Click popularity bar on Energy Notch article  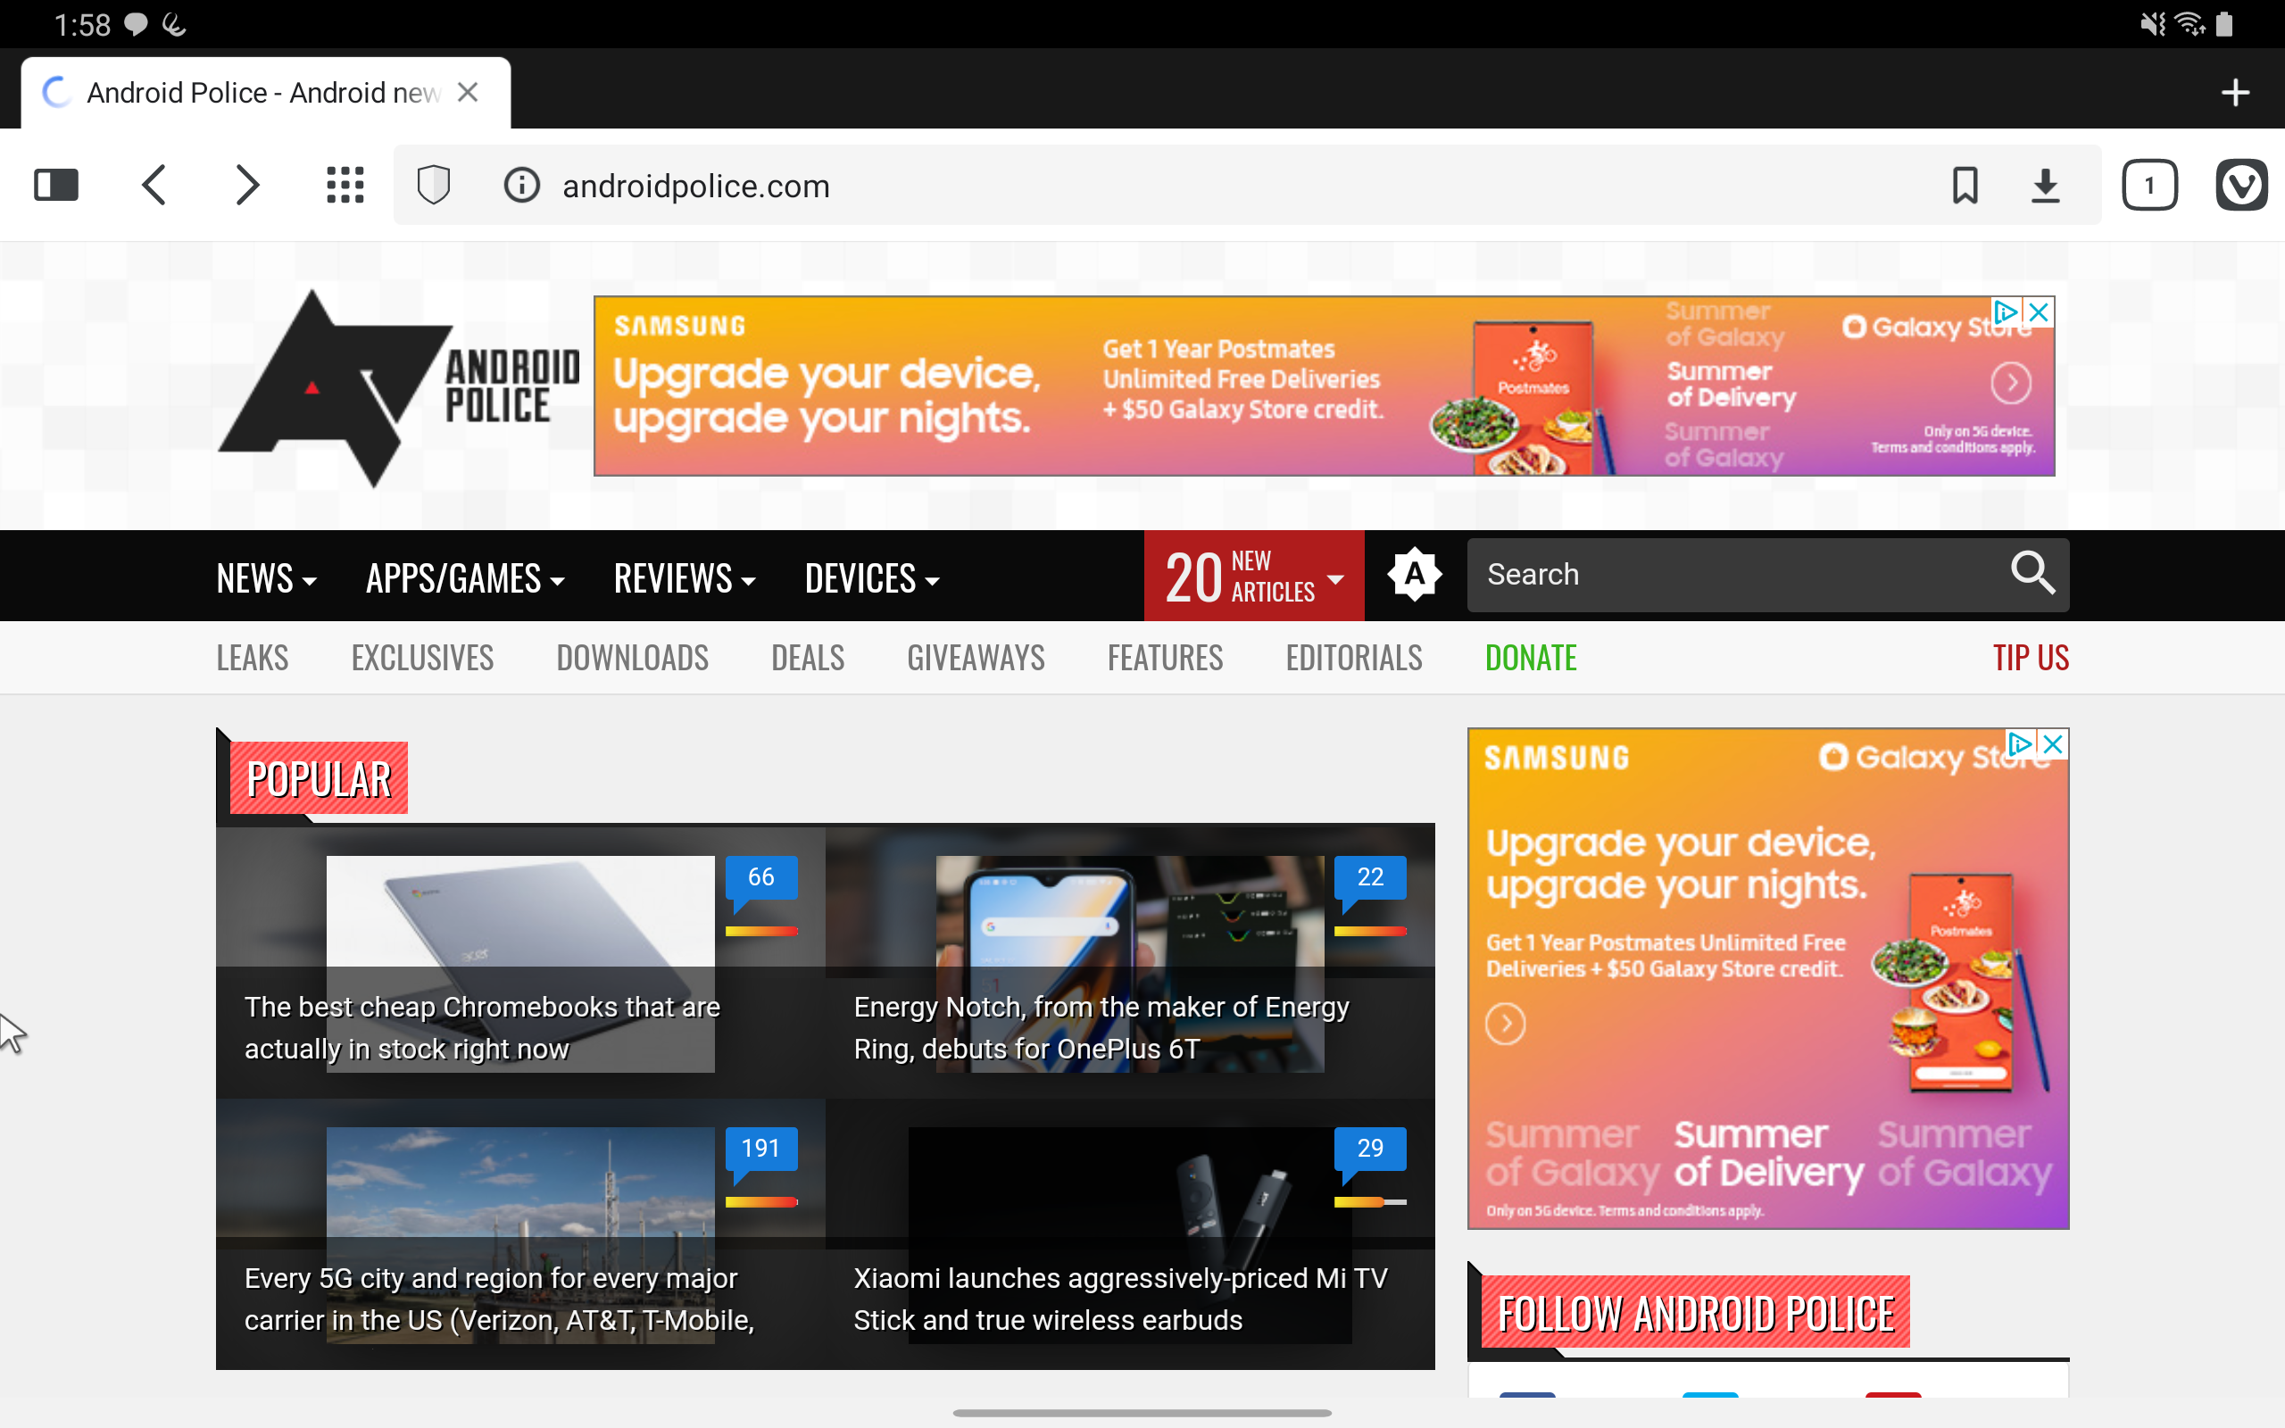coord(1370,931)
